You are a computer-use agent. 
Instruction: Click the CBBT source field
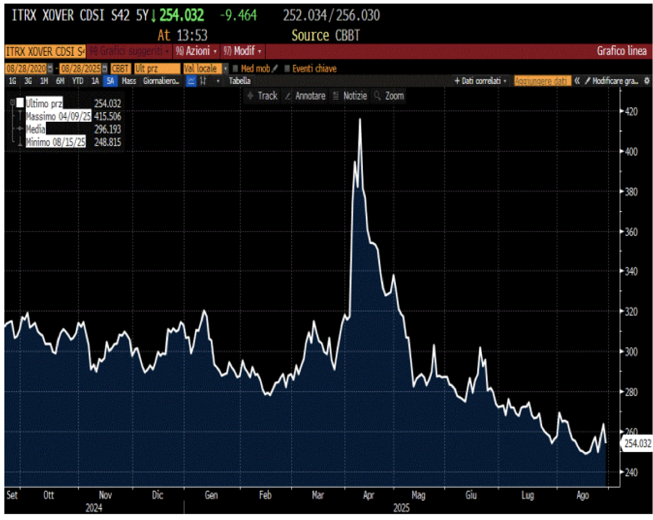tap(120, 68)
